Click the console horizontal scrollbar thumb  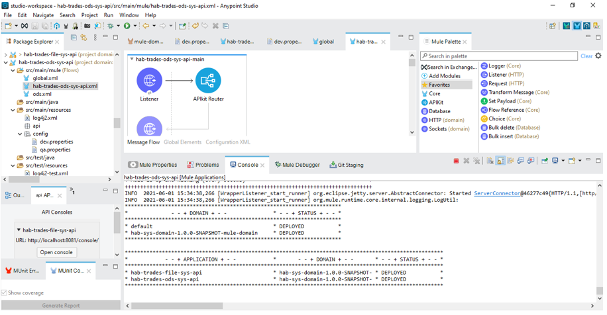pyautogui.click(x=177, y=306)
